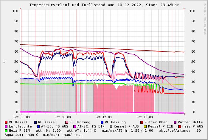Click the dark blue RL Kessel legend swatch

35,122
